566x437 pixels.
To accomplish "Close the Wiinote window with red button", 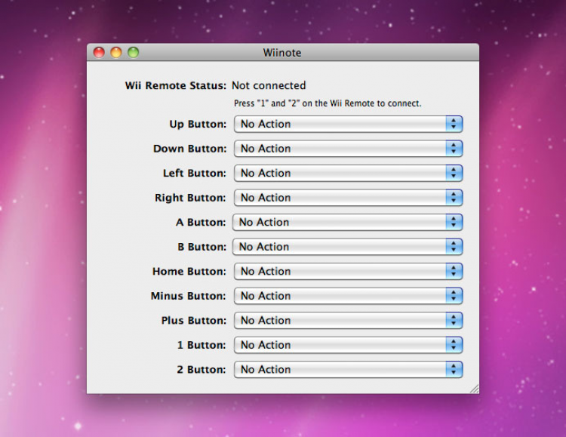I will (99, 52).
